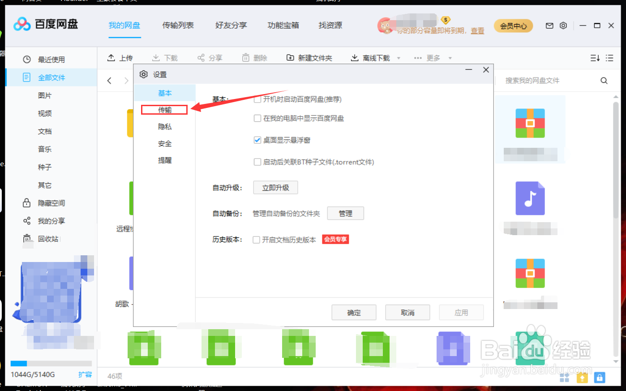Click the offline download icon

pos(355,58)
